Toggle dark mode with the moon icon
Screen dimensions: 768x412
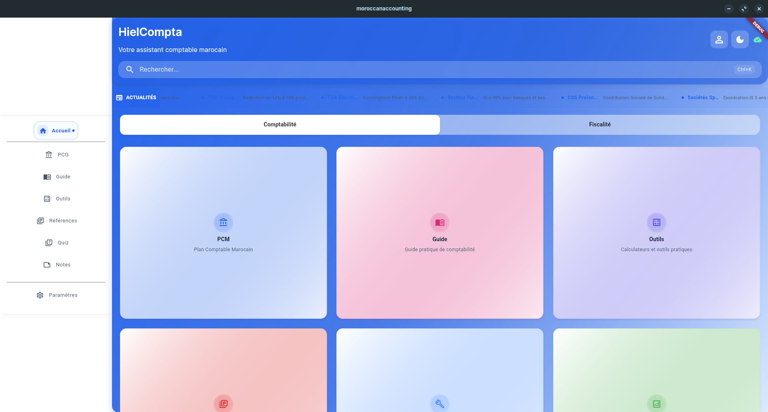740,40
